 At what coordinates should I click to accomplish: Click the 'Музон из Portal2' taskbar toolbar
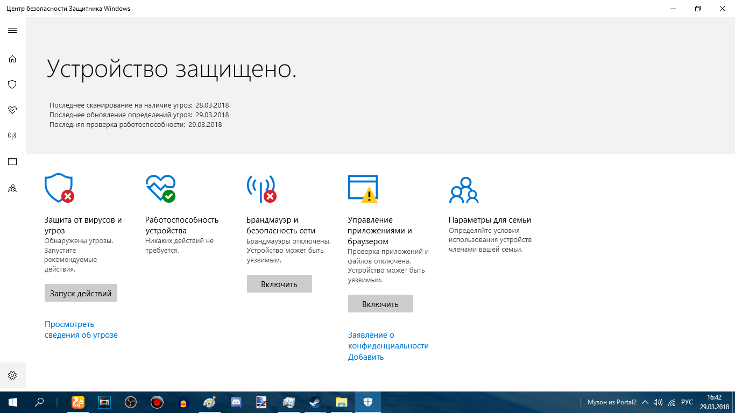coord(612,402)
